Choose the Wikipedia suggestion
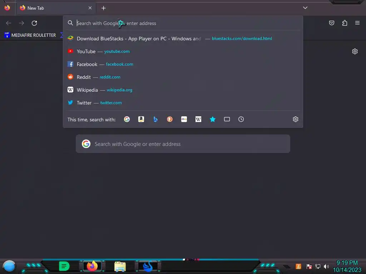The width and height of the screenshot is (366, 274). coord(183,90)
